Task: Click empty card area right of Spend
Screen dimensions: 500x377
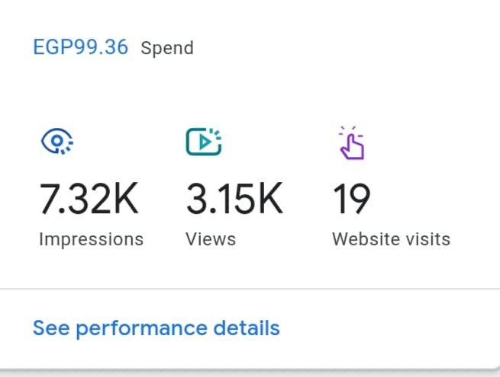Action: coord(344,48)
